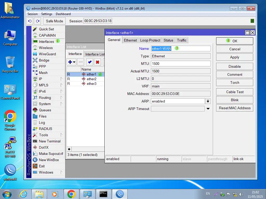Open the Settings menu
The height and width of the screenshot is (199, 266).
(x=47, y=14)
